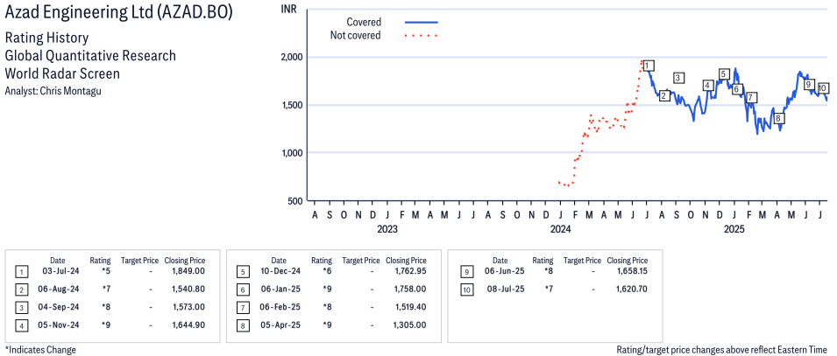Click the date 04-Sep-24
The width and height of the screenshot is (837, 356).
[58, 307]
